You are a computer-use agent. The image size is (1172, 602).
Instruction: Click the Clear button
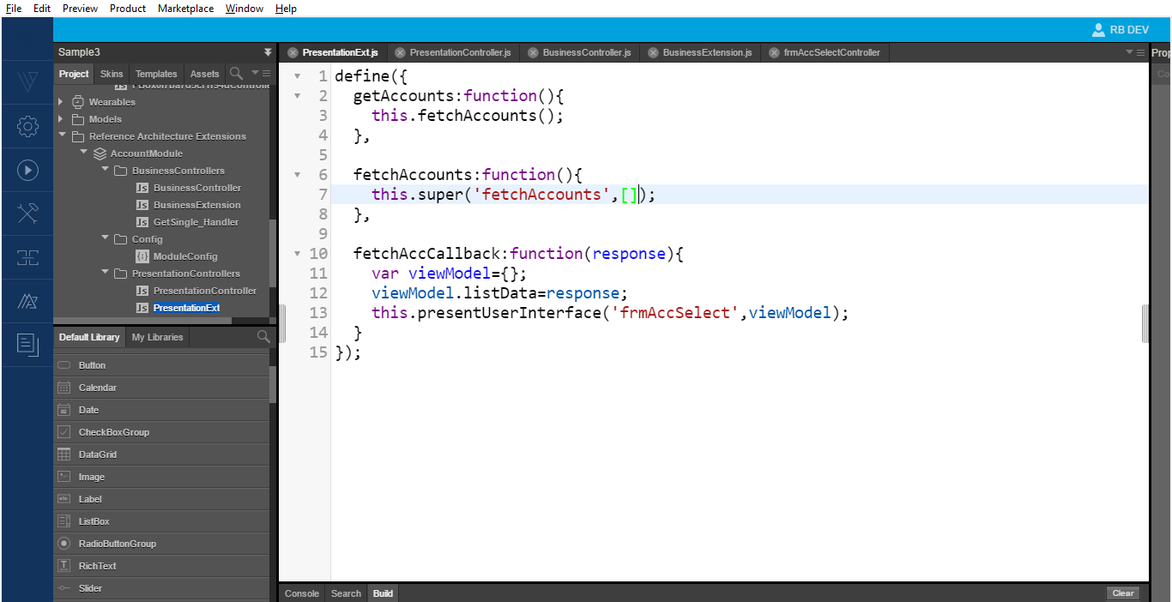click(1123, 593)
